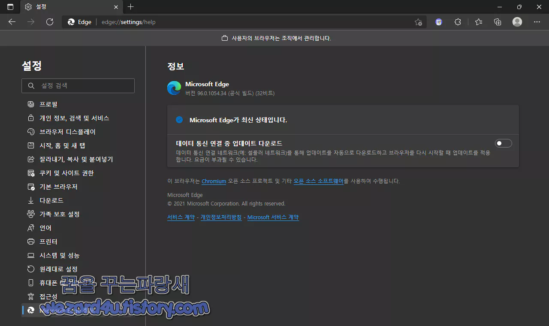This screenshot has width=549, height=326.
Task: Toggle 데이터 통신 연결 중 업데이트 다운로드 switch
Action: coord(504,143)
